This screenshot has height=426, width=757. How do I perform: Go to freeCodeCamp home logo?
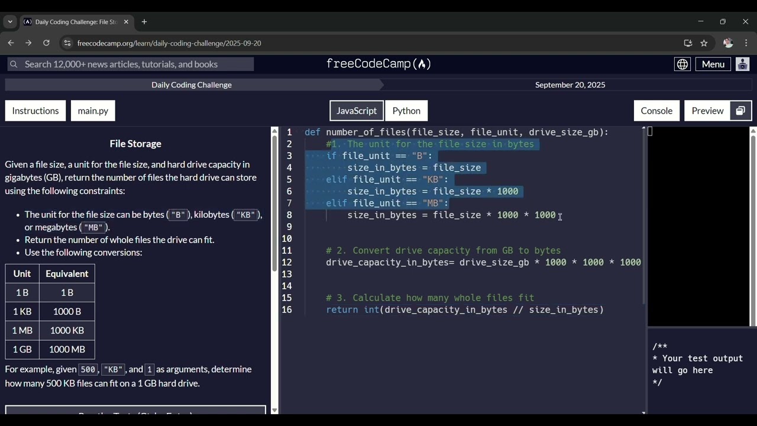coord(378,64)
